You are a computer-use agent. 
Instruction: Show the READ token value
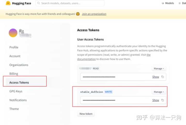point(156,77)
